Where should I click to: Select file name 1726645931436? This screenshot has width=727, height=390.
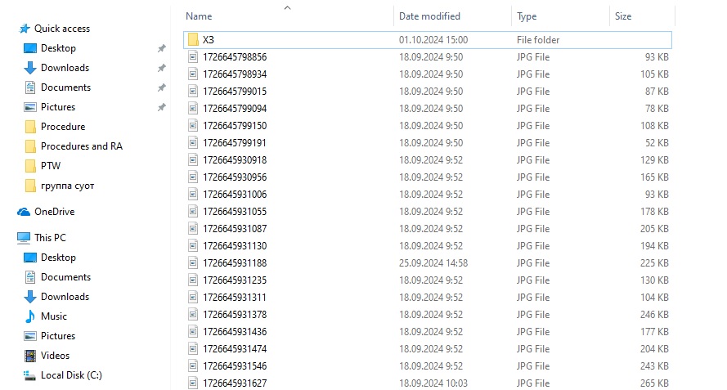click(235, 332)
